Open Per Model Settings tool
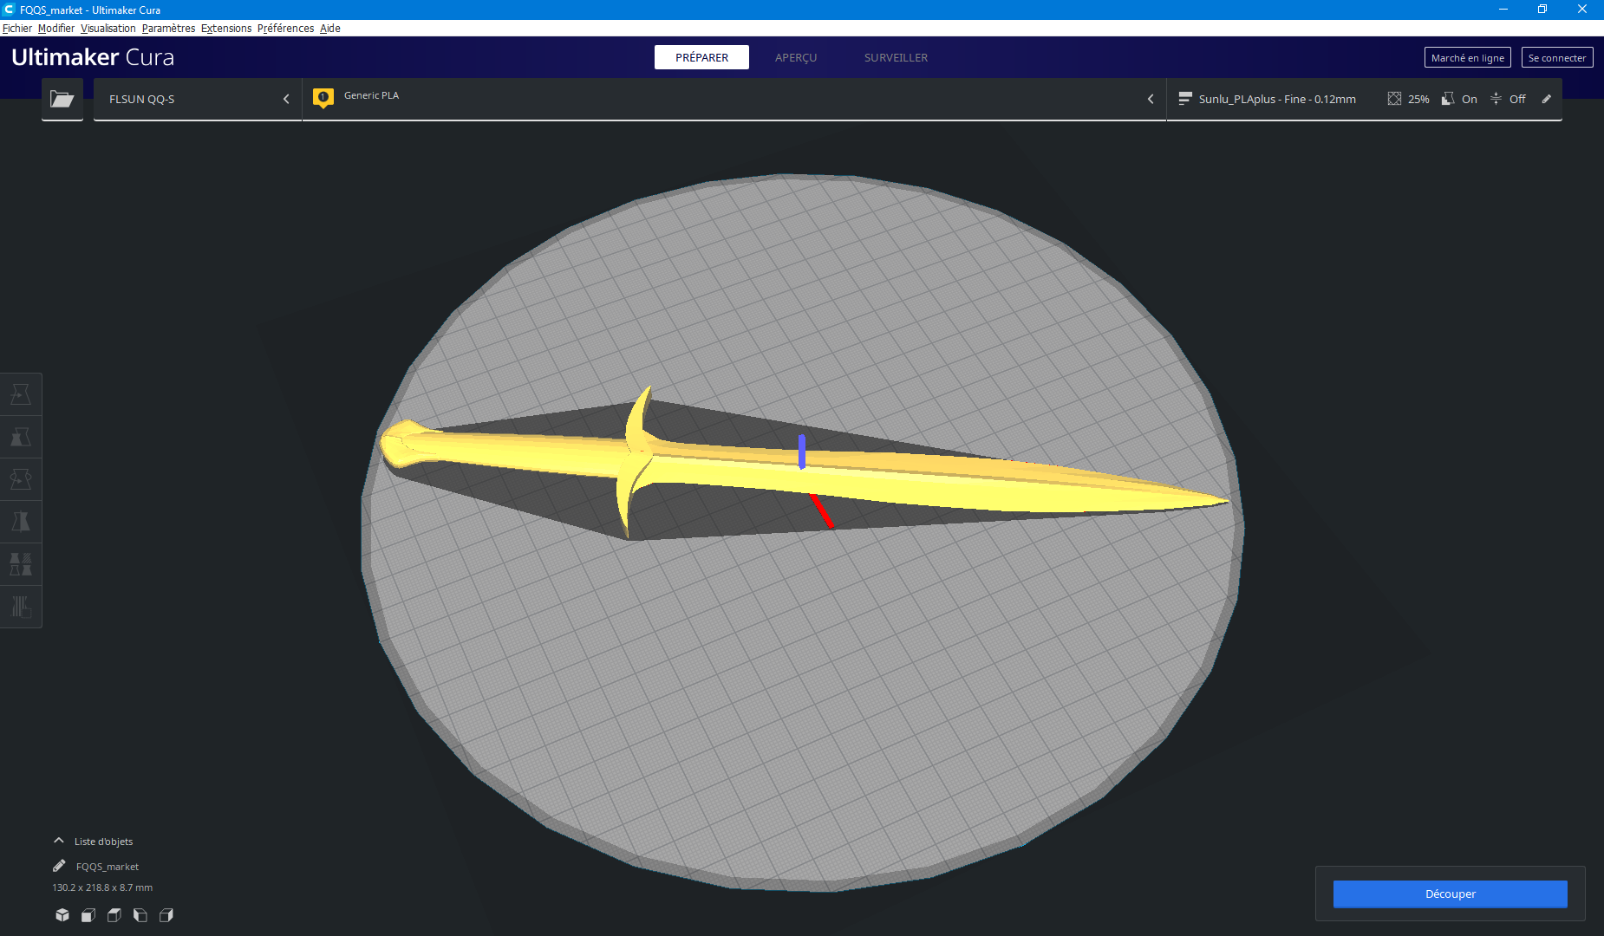This screenshot has width=1604, height=936. (x=21, y=563)
